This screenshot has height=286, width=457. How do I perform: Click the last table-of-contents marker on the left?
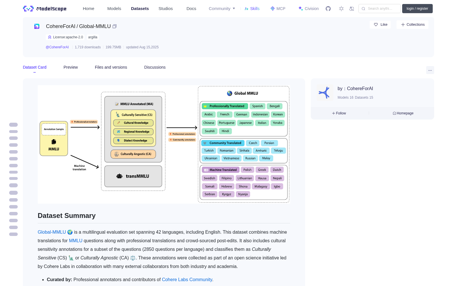tap(13, 234)
